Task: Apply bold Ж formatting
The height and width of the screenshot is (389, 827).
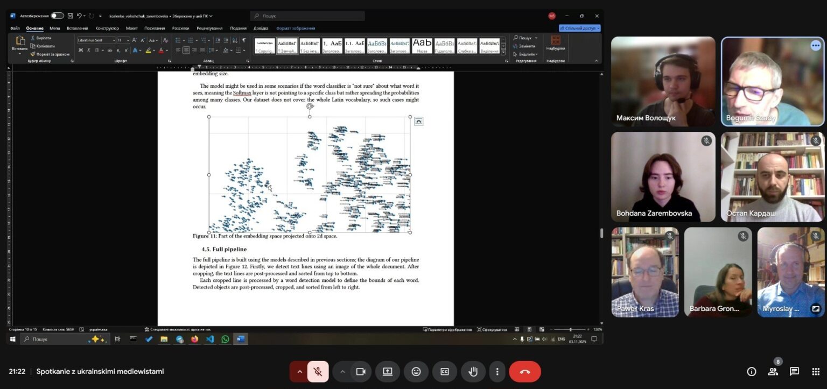Action: coord(81,50)
